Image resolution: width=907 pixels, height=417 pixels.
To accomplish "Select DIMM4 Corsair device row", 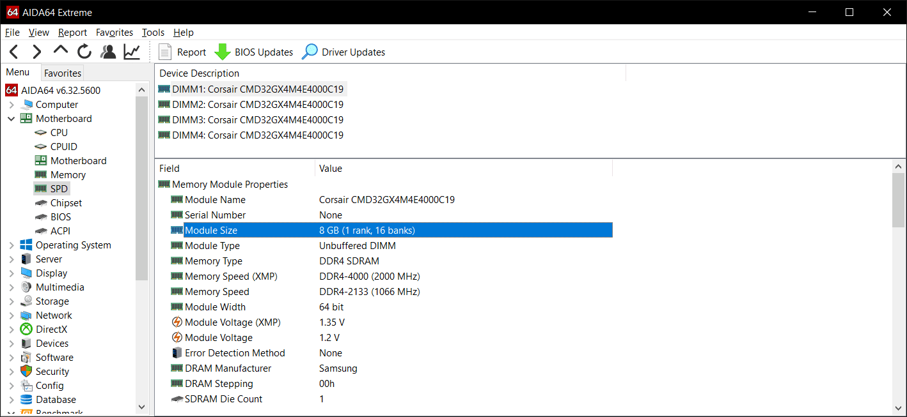I will click(x=251, y=135).
